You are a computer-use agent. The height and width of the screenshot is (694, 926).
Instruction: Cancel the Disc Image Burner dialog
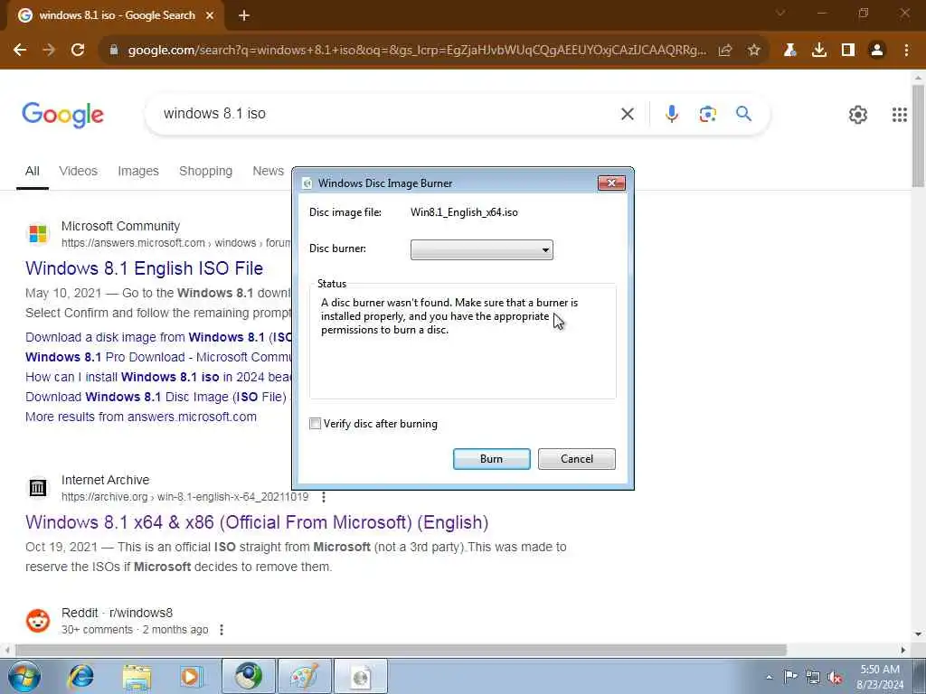[x=576, y=459]
